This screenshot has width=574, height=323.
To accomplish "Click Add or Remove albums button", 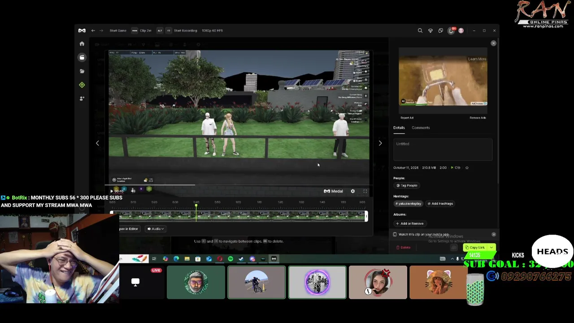I will tap(409, 223).
